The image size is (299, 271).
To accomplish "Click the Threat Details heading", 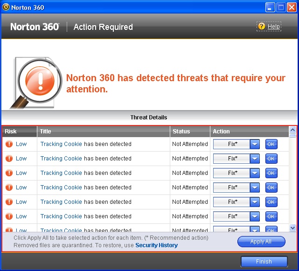I will (149, 118).
